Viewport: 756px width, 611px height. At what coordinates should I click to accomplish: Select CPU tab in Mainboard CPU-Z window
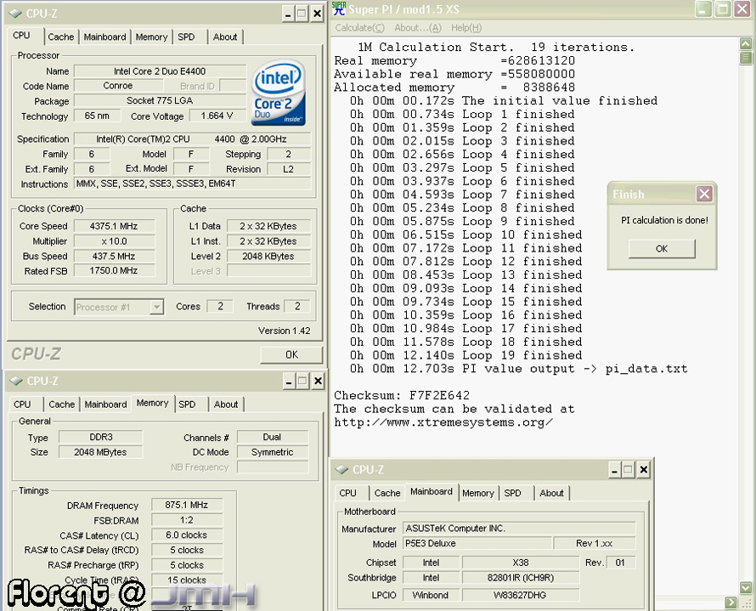click(347, 493)
